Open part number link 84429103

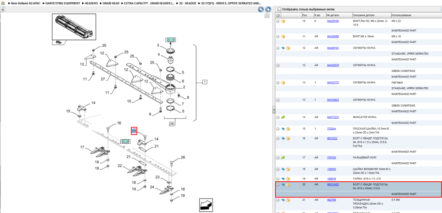point(333,48)
